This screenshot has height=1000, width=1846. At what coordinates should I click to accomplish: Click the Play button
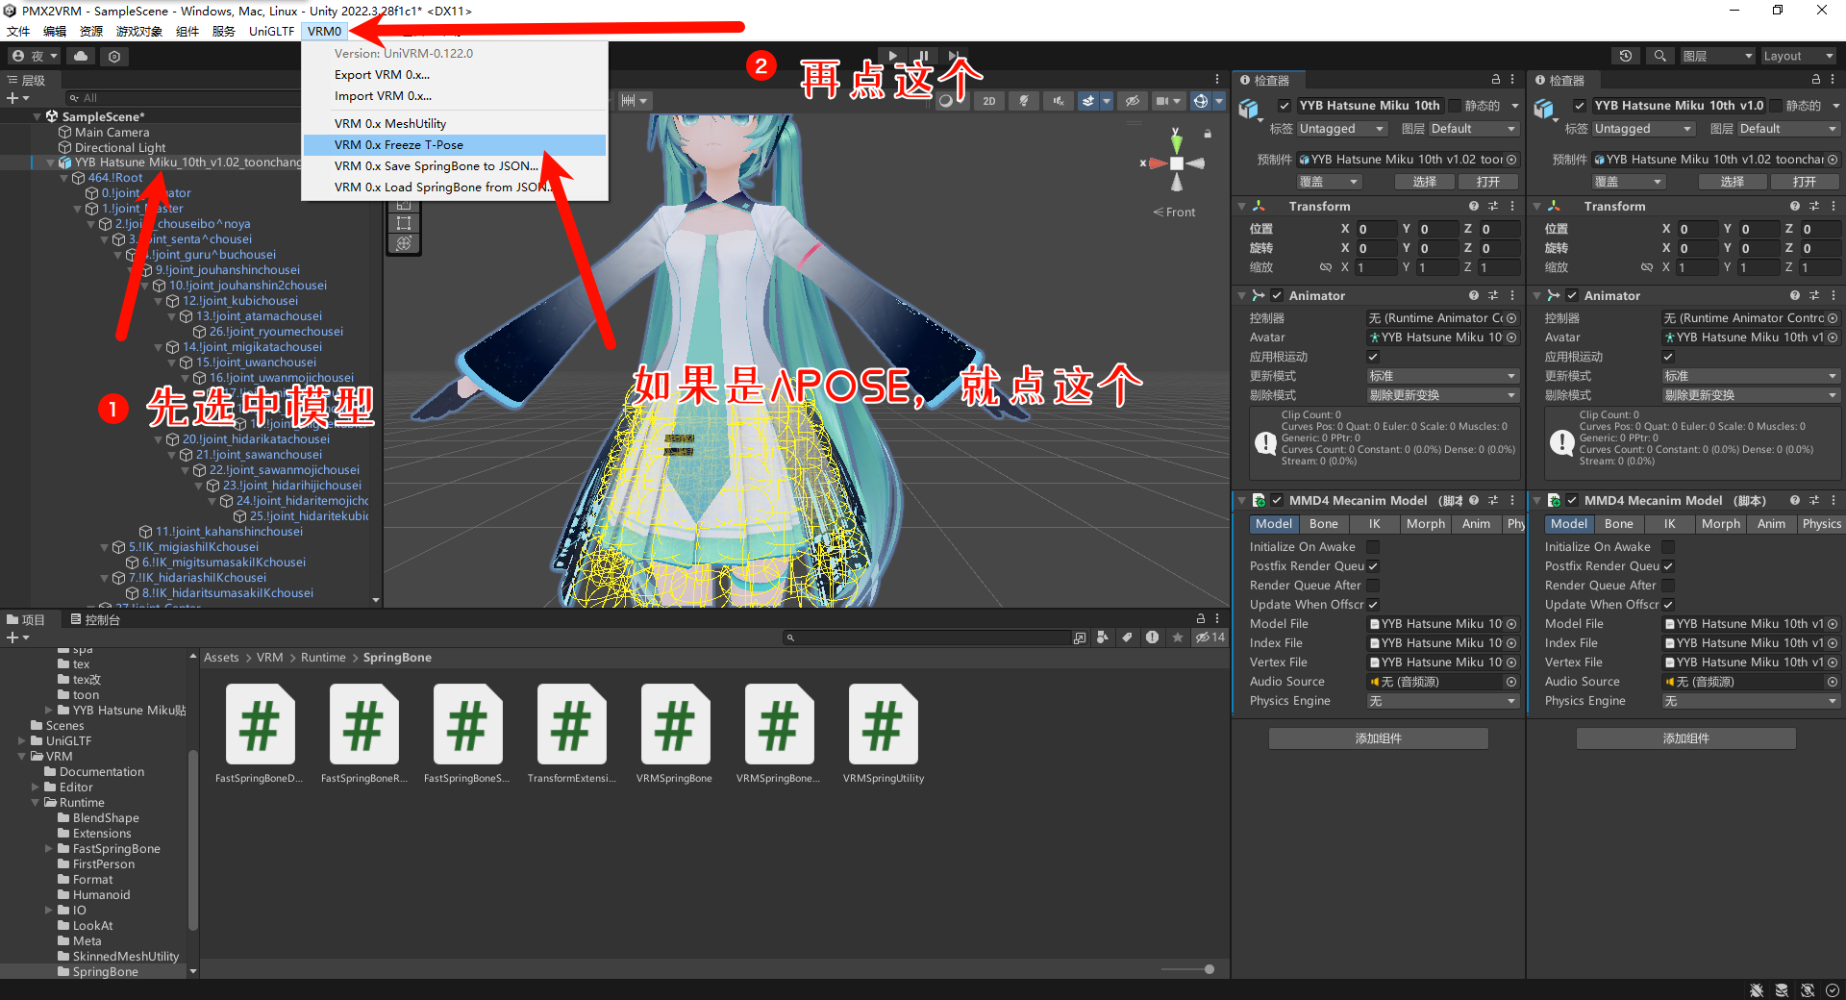click(x=893, y=56)
